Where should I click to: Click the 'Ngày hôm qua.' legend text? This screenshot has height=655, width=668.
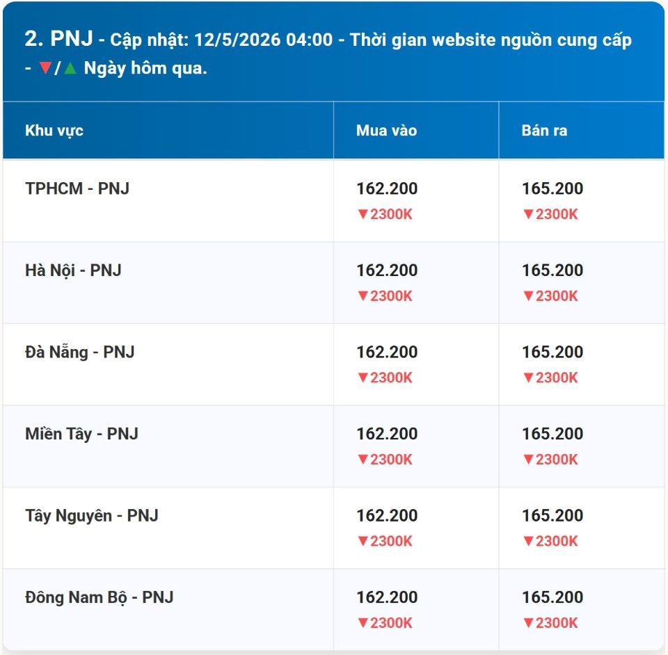145,68
